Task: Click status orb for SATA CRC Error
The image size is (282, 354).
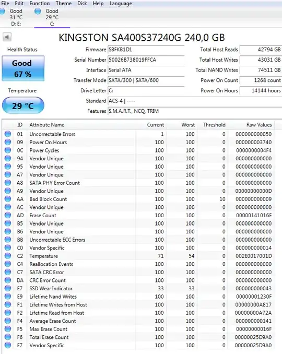Action: point(8,272)
